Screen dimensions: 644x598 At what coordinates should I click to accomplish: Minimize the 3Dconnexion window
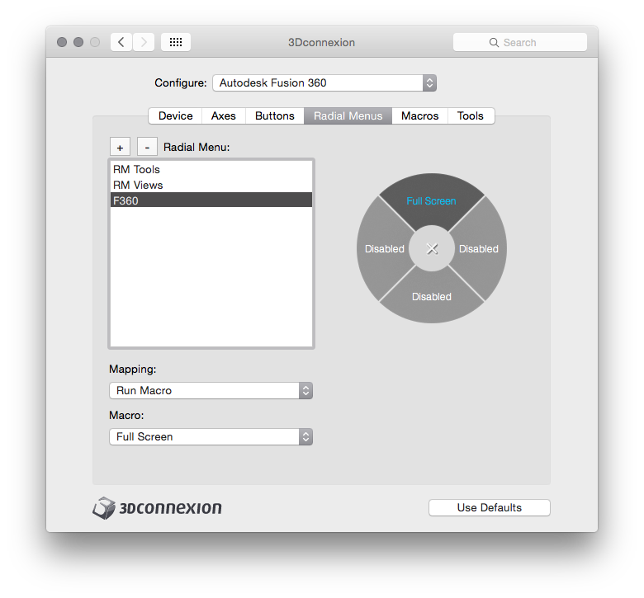78,42
